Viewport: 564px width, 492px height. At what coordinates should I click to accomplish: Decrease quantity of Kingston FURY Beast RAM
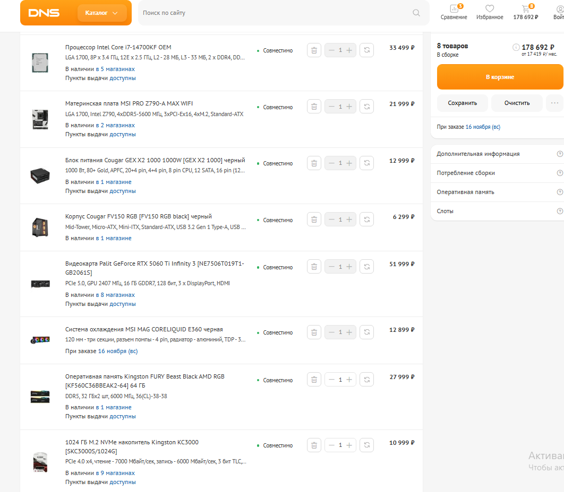[331, 380]
